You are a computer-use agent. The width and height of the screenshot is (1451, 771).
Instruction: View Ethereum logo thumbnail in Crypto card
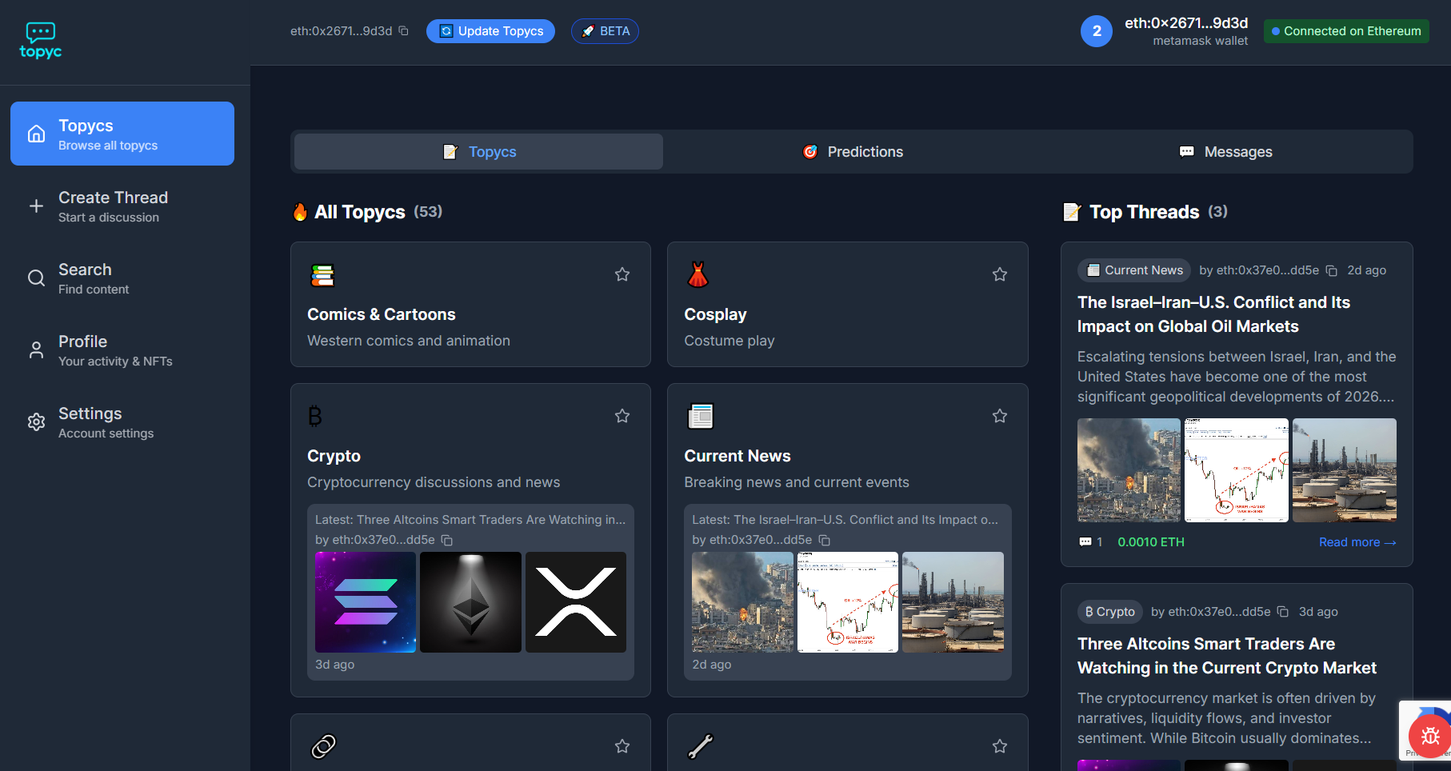pyautogui.click(x=470, y=602)
